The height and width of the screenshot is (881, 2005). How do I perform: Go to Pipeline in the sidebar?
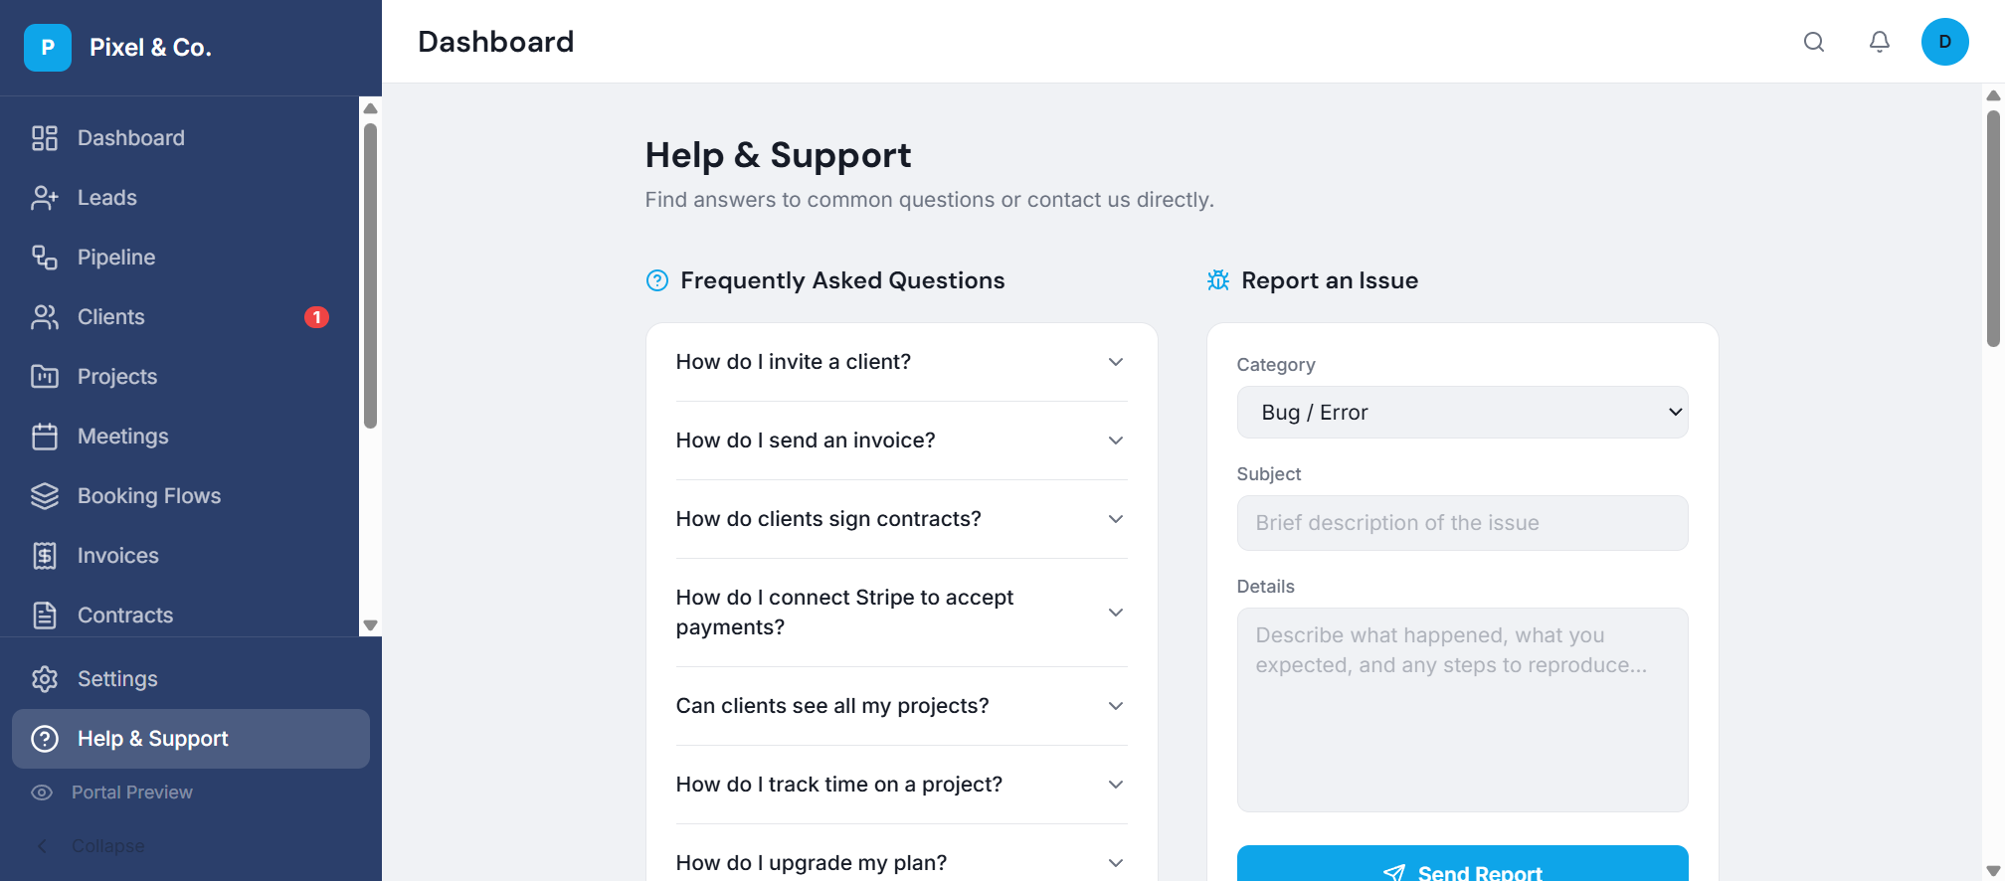pyautogui.click(x=116, y=258)
